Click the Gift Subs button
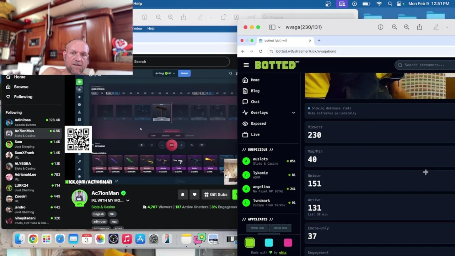 tap(215, 194)
